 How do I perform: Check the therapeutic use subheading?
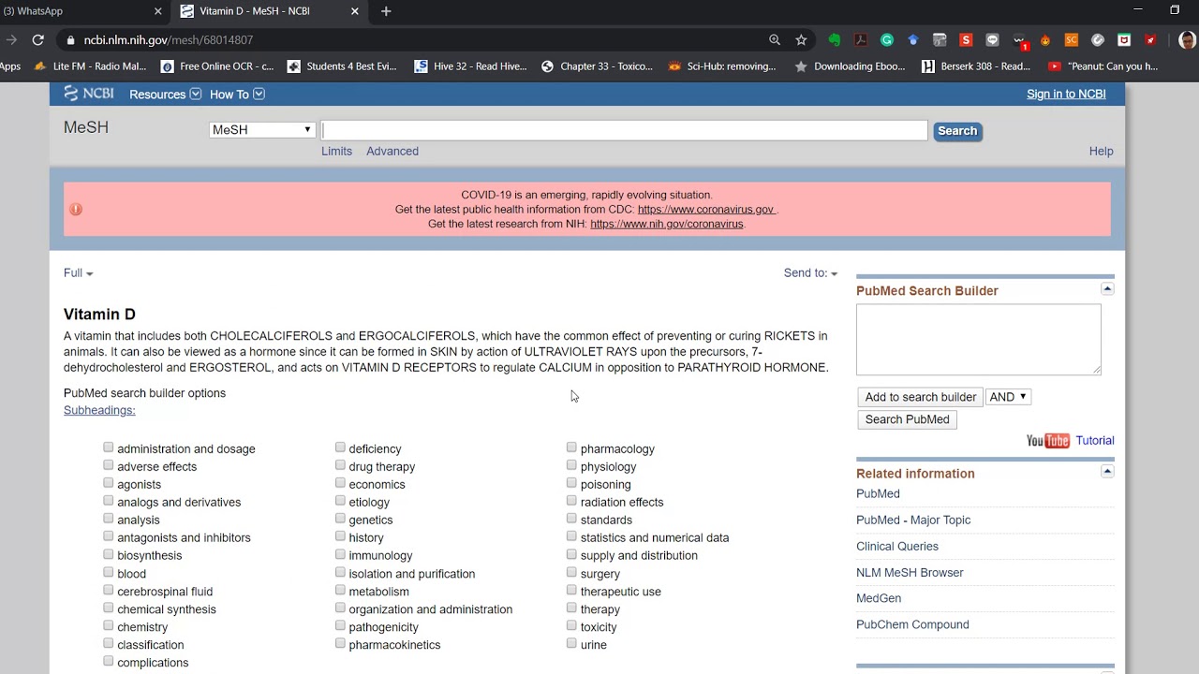point(571,591)
